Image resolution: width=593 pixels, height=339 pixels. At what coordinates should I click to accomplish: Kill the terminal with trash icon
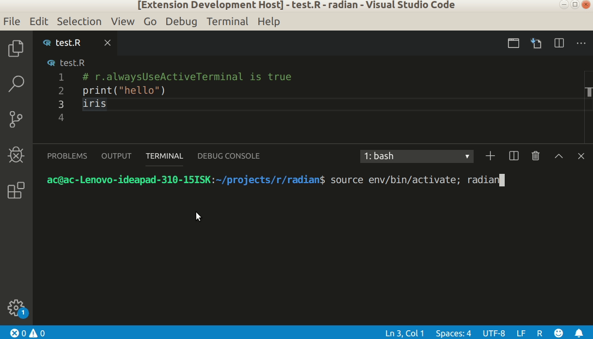536,156
